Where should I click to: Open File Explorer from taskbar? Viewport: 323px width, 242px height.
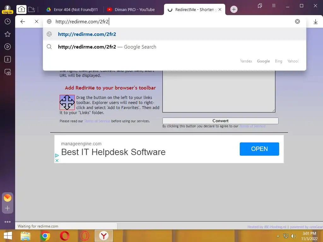point(25,236)
